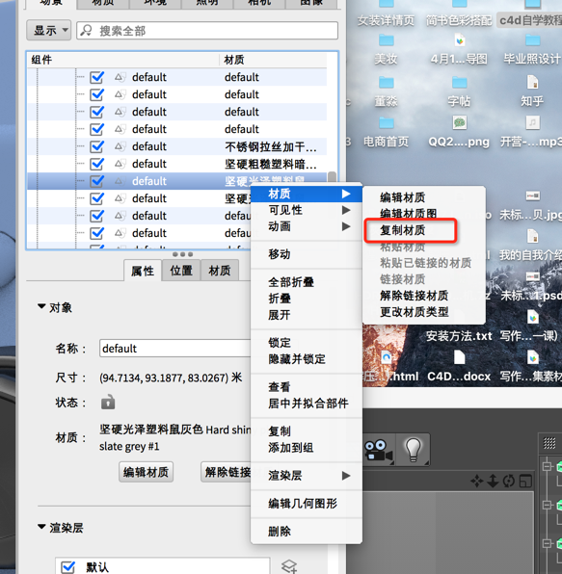This screenshot has height=574, width=562.
Task: Click the 搜索全部 search field
Action: [207, 31]
